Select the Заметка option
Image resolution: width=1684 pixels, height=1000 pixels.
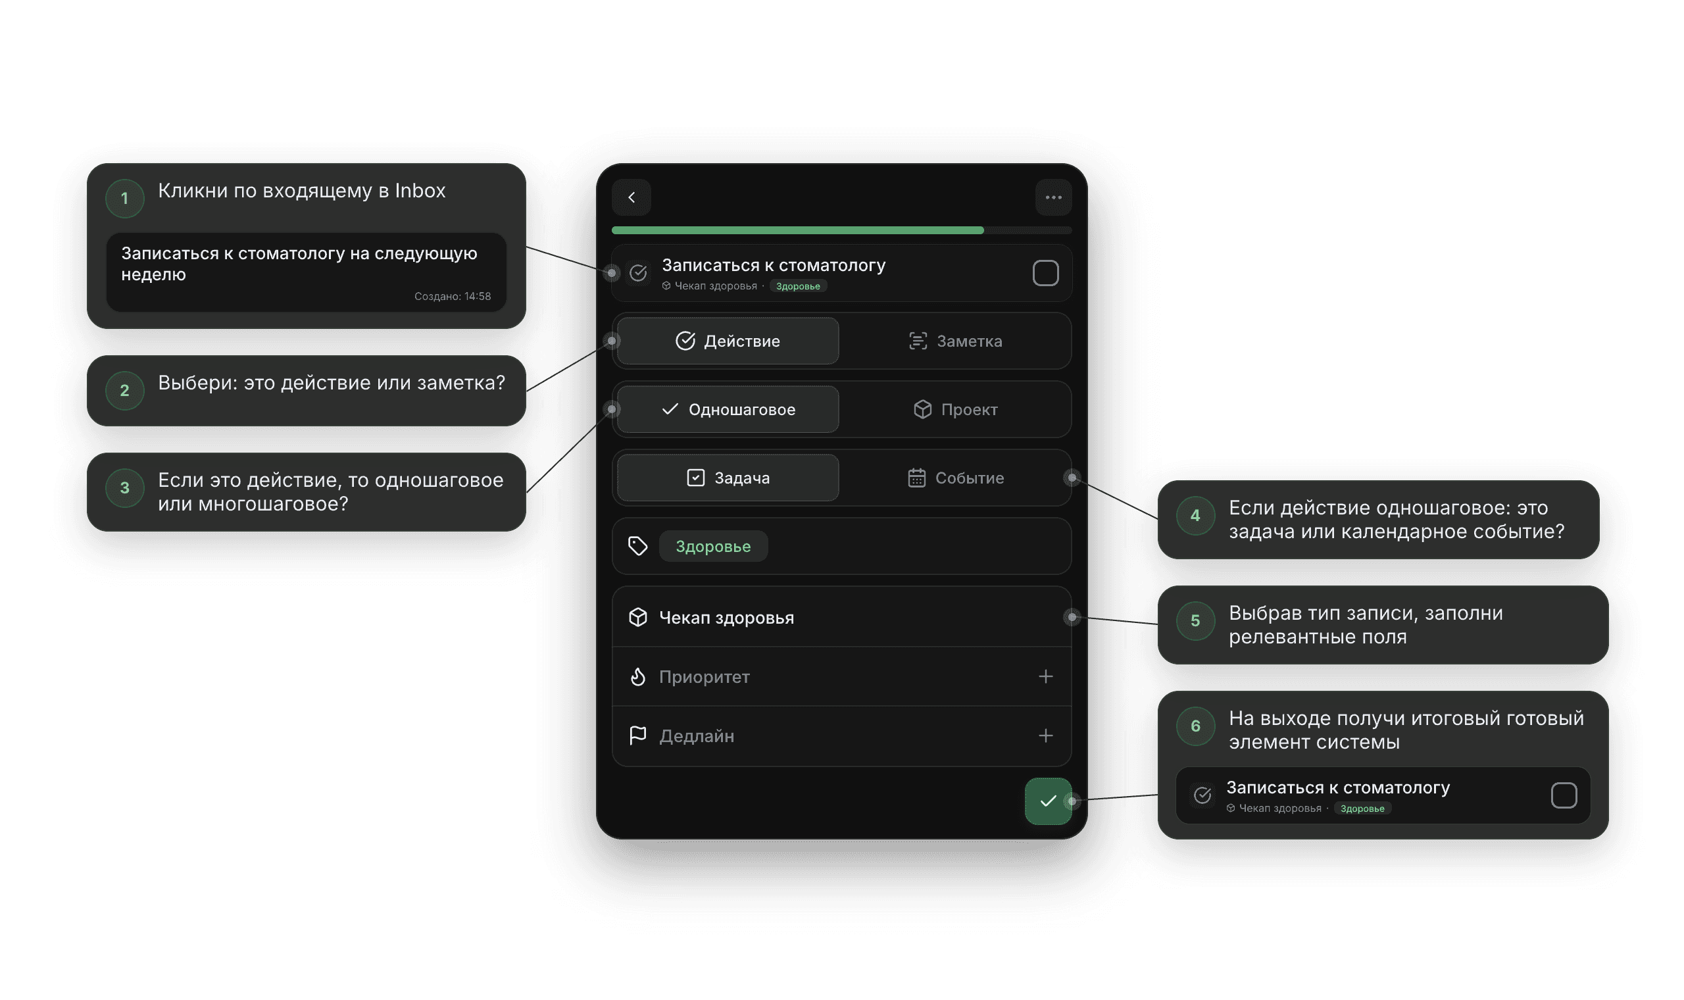point(955,341)
